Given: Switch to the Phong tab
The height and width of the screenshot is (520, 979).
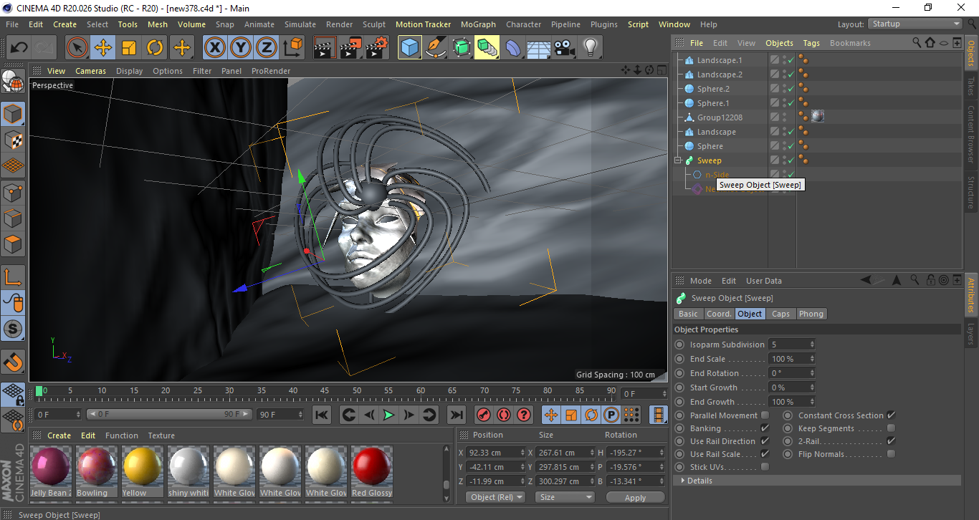Looking at the screenshot, I should [811, 314].
